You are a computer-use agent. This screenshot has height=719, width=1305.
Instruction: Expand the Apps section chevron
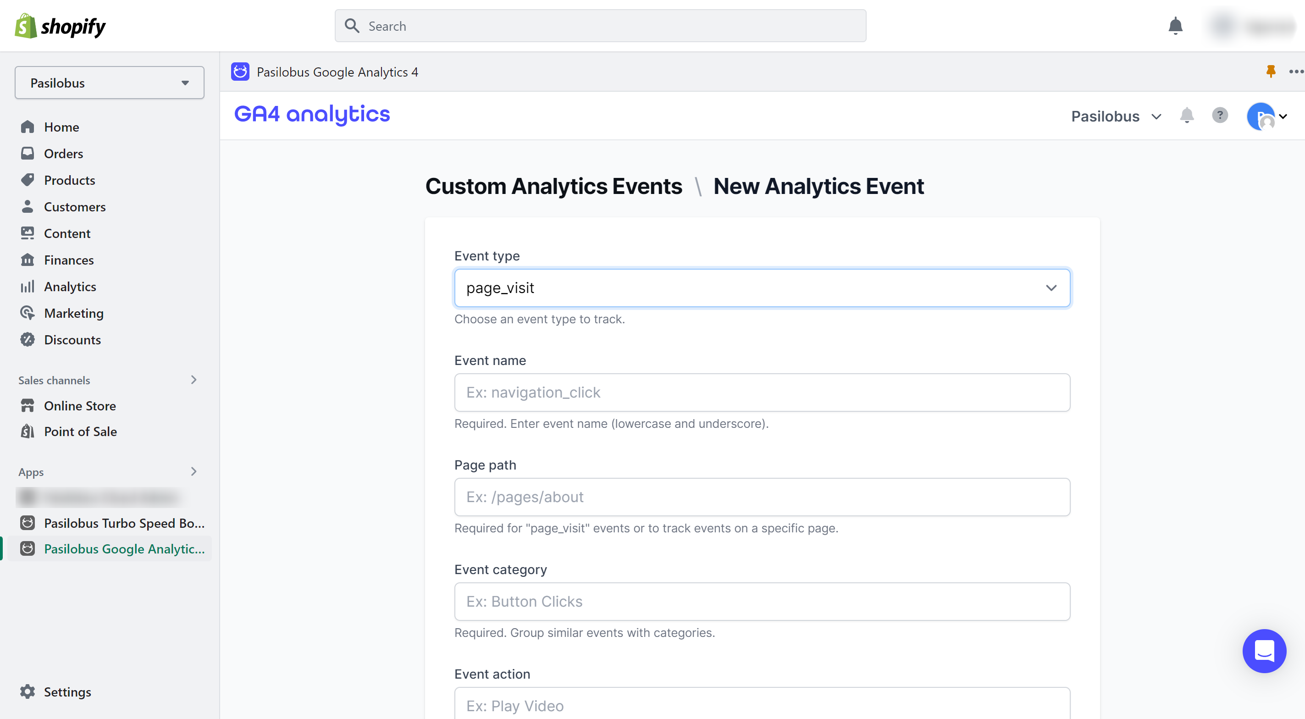194,472
